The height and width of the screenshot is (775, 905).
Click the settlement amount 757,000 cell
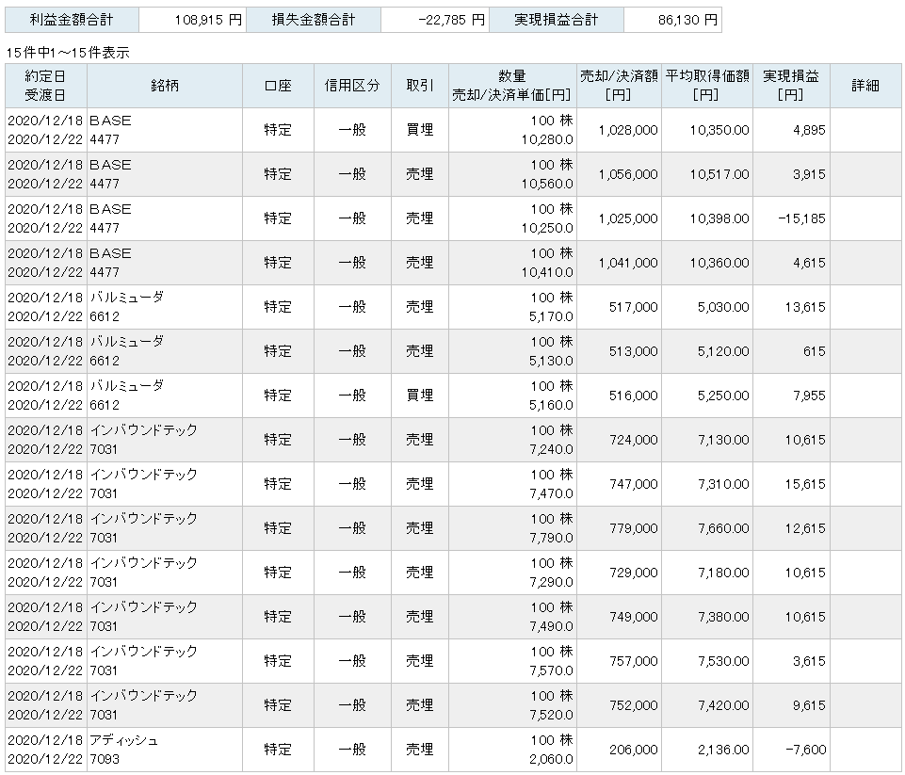click(619, 661)
